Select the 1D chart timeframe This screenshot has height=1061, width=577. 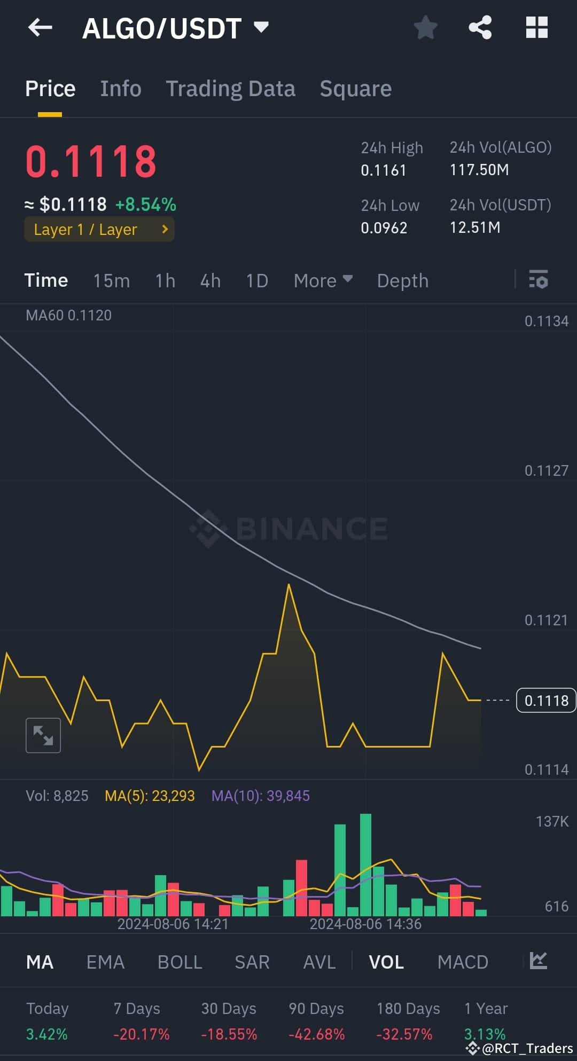click(x=256, y=280)
